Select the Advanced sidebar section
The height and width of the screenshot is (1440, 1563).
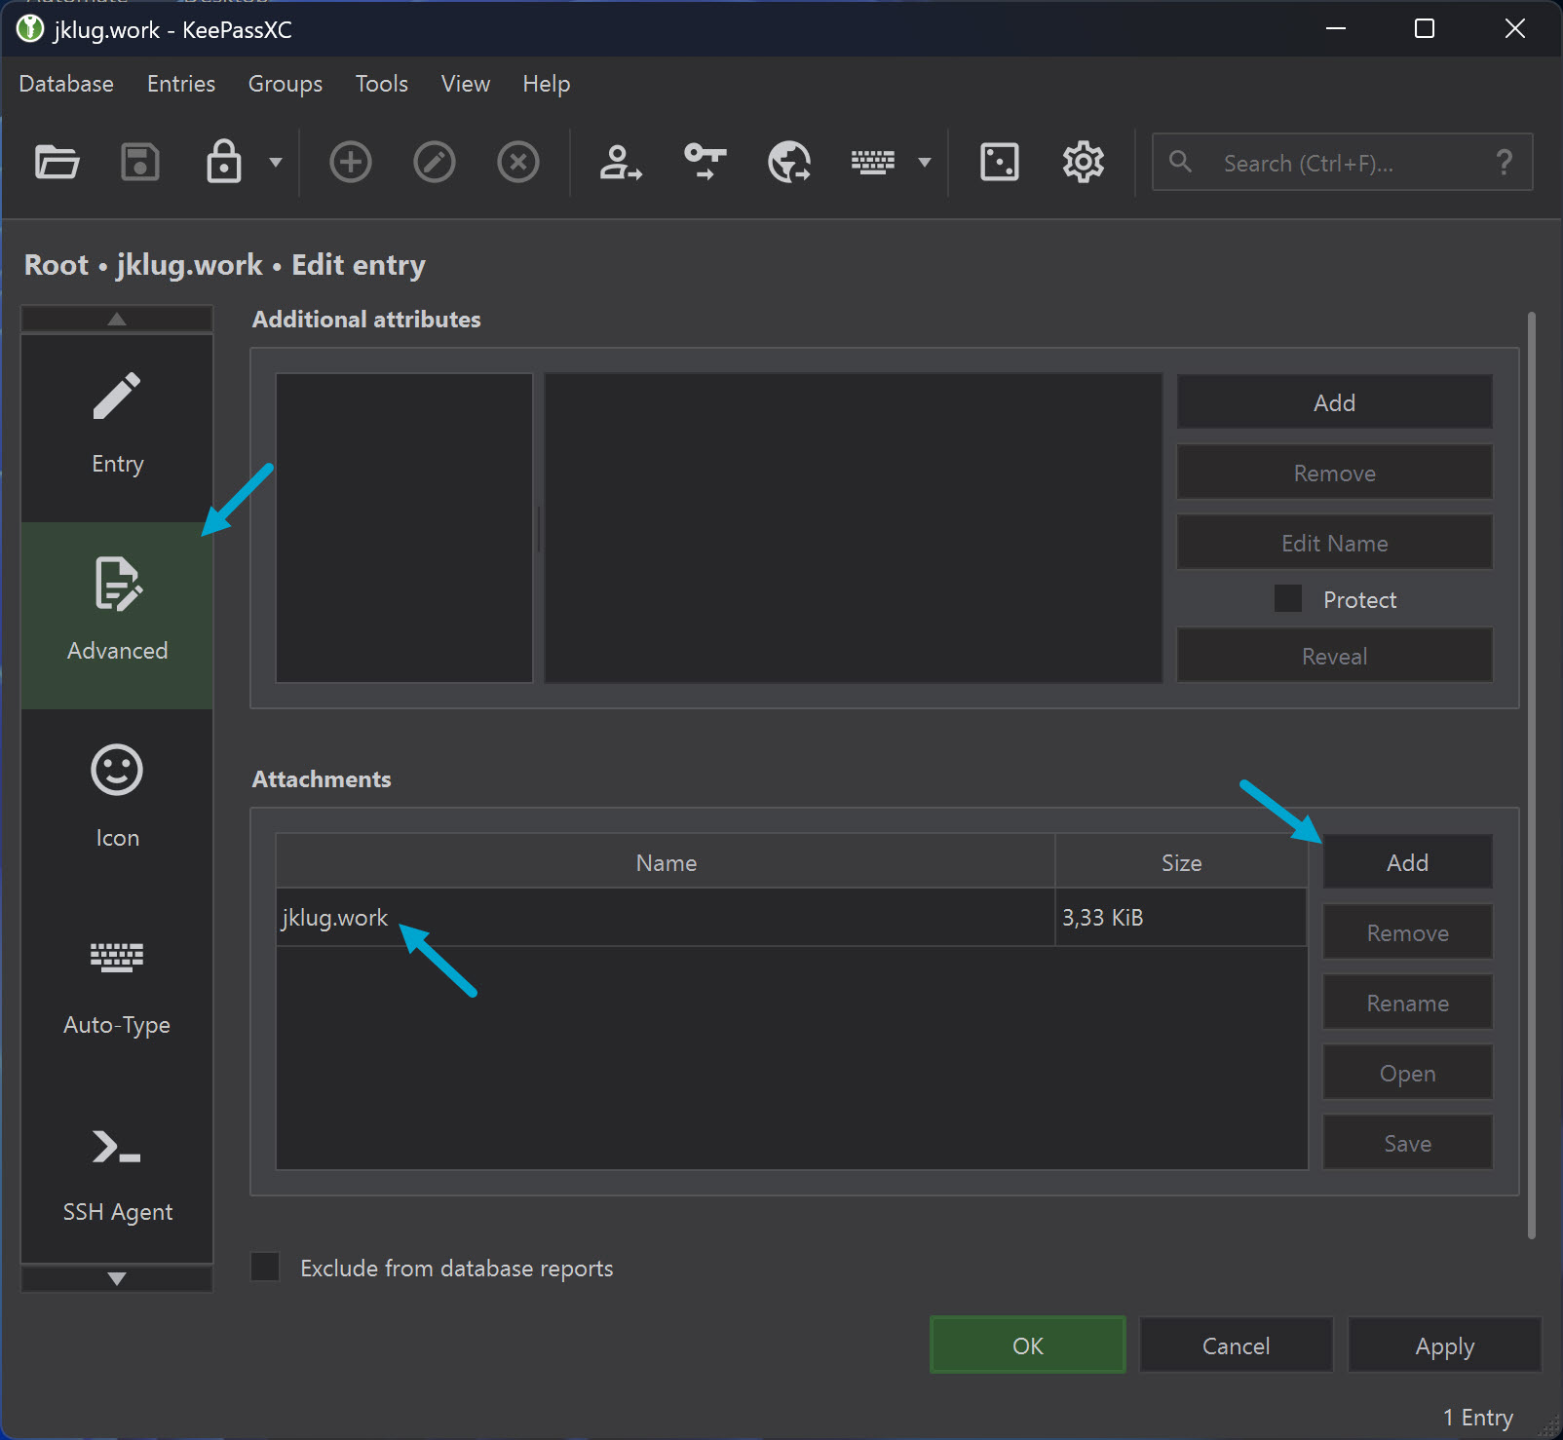point(117,615)
